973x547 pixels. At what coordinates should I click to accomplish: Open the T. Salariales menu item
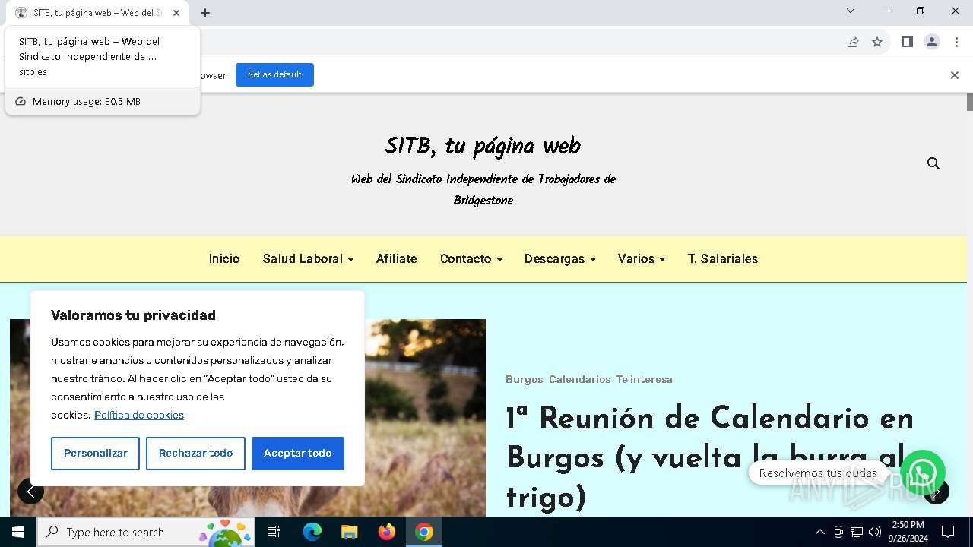tap(723, 259)
